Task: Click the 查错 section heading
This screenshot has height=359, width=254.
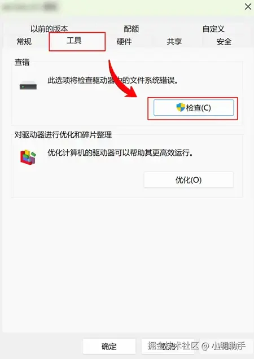Action: pos(22,62)
